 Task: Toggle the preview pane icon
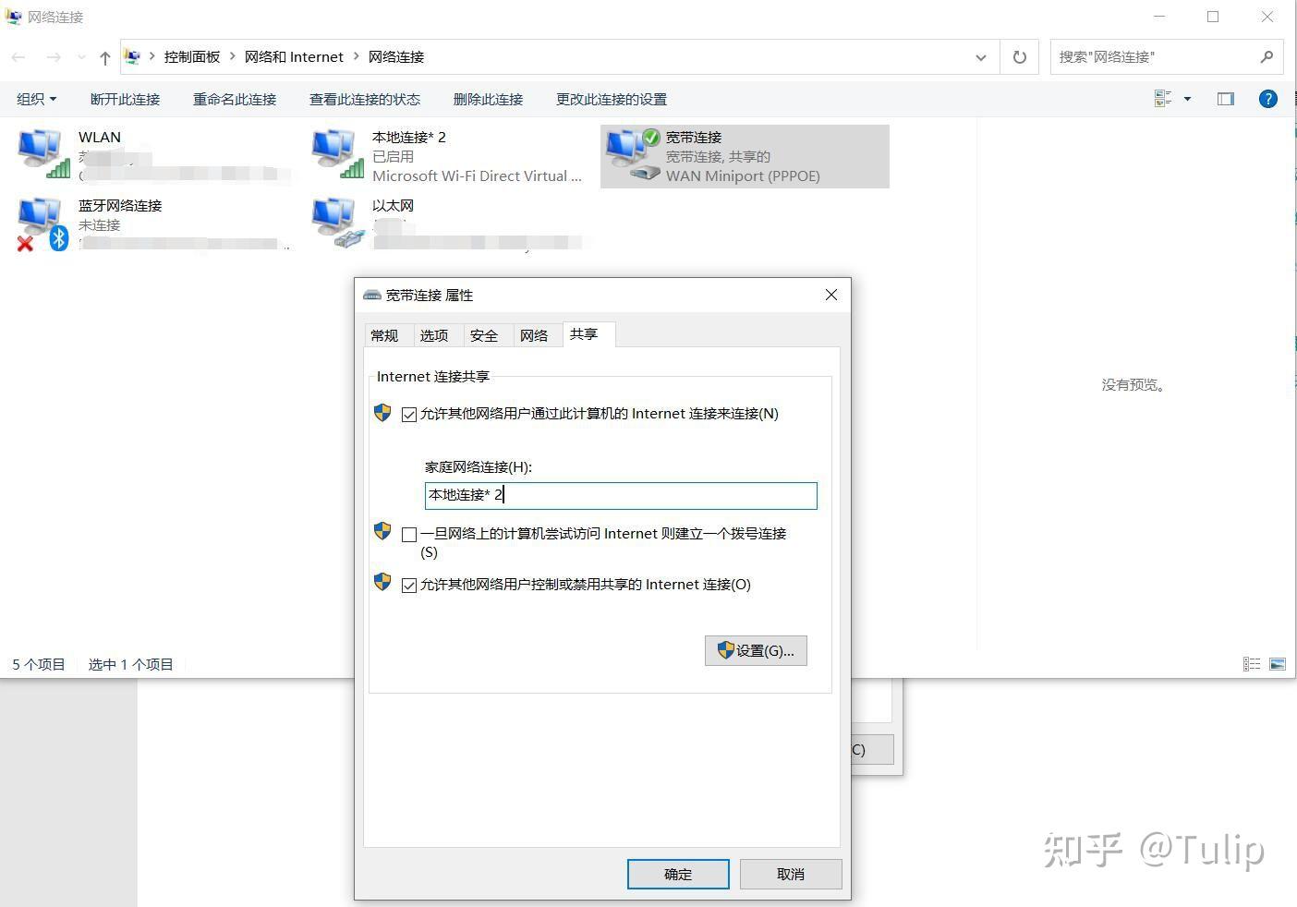tap(1226, 99)
